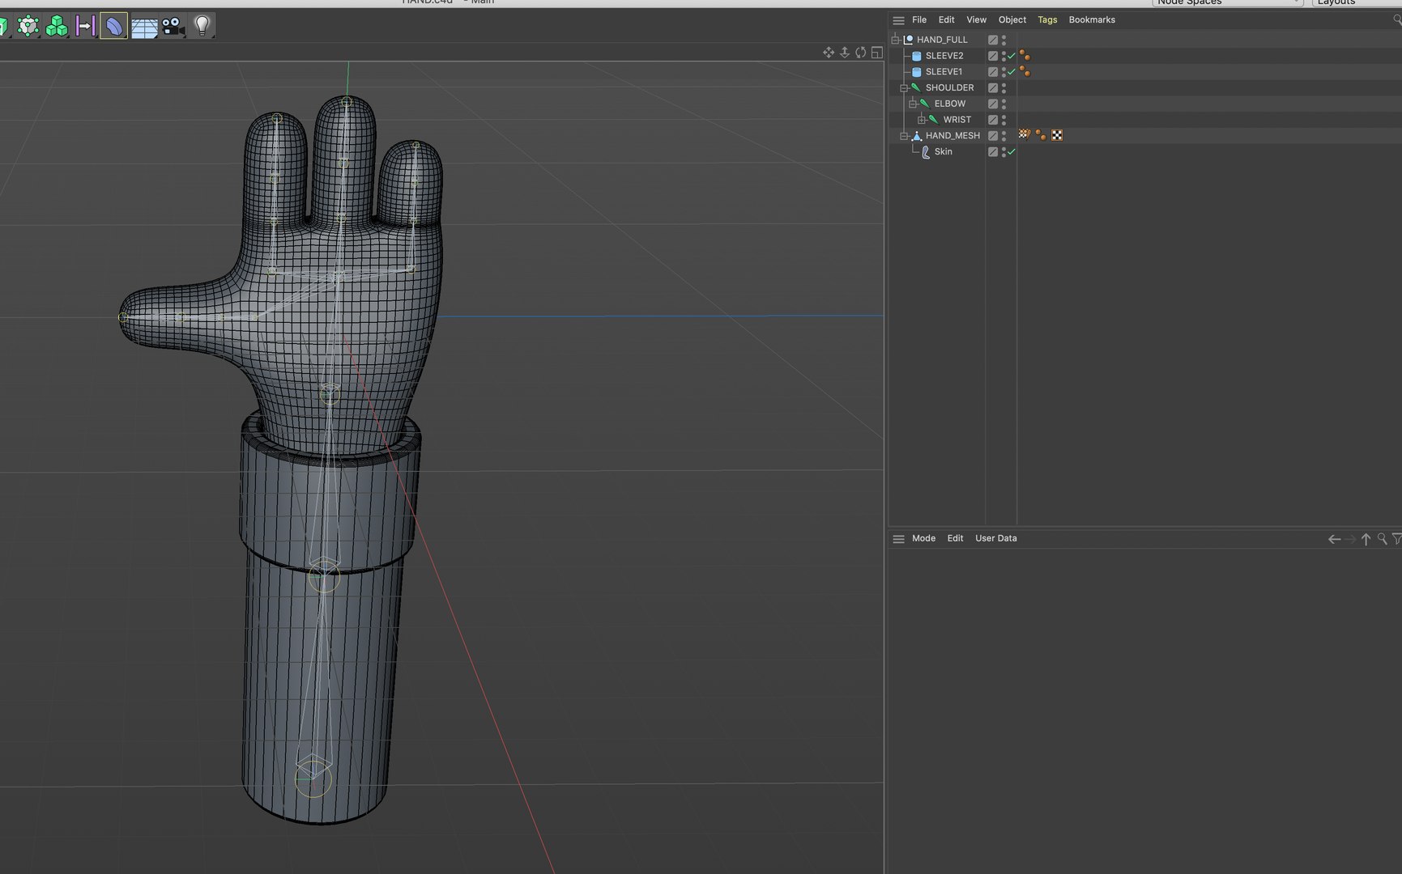Click the Phong tag on HAND_MESH
Screen dimensions: 1402x874
click(x=1041, y=135)
